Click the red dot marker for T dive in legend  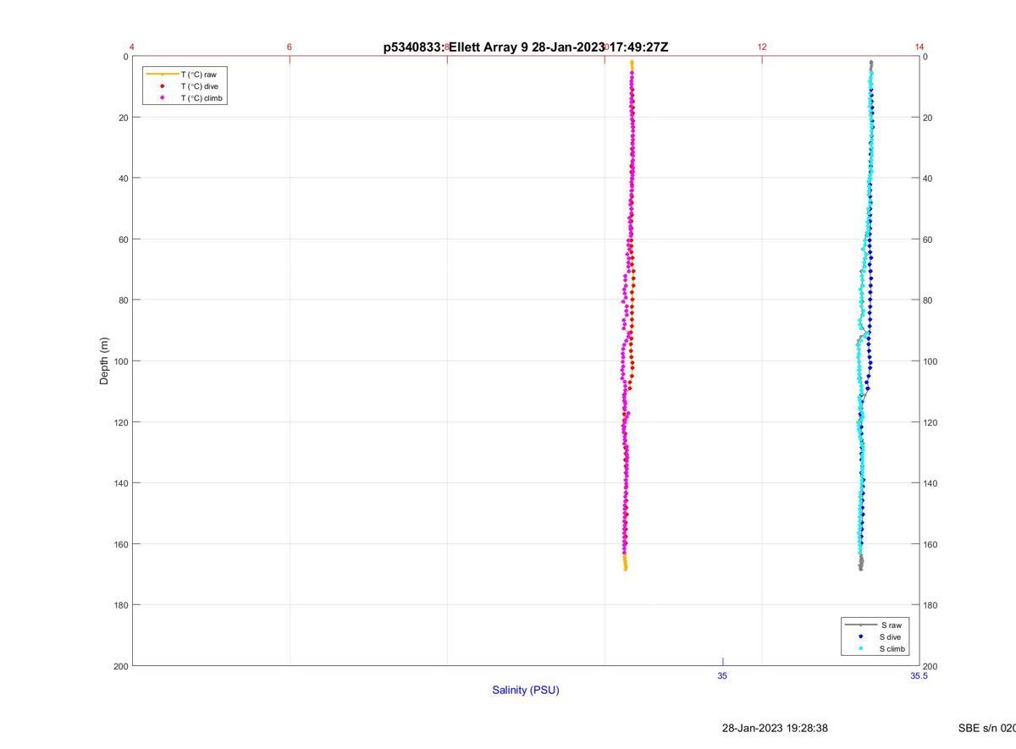click(162, 86)
